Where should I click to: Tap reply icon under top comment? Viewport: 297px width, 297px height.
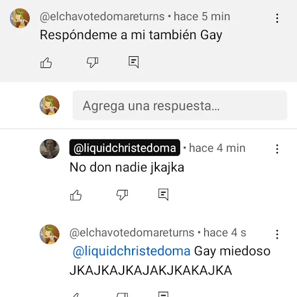[134, 62]
